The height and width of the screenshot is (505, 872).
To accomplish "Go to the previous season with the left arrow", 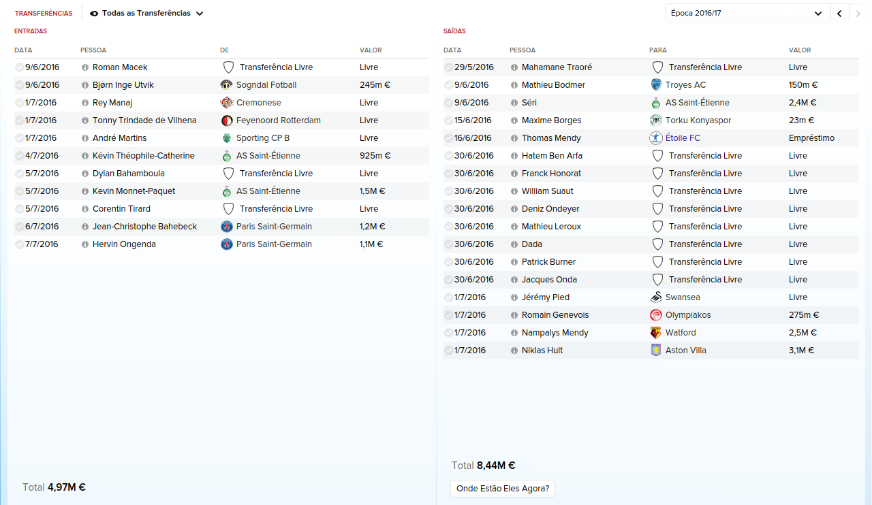I will 839,13.
